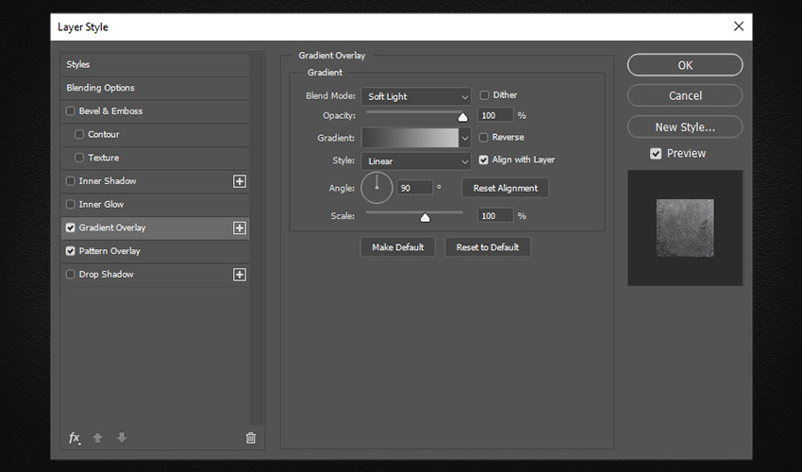Click the Angle dial control
The height and width of the screenshot is (472, 802).
pos(376,188)
